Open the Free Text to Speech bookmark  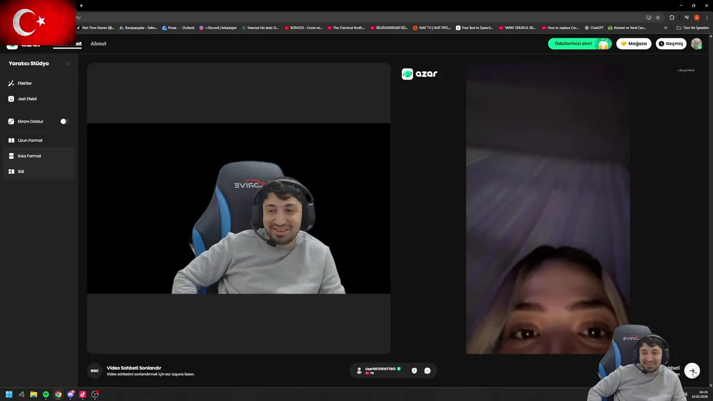pos(475,28)
